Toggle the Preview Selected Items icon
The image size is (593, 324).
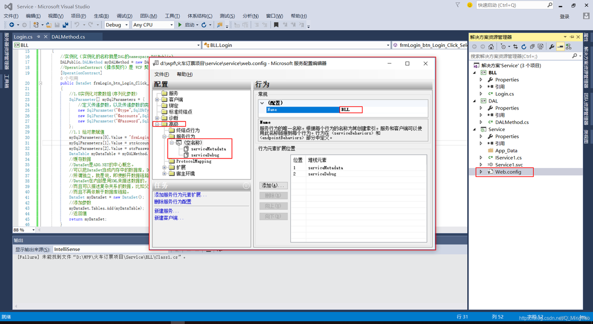[560, 47]
